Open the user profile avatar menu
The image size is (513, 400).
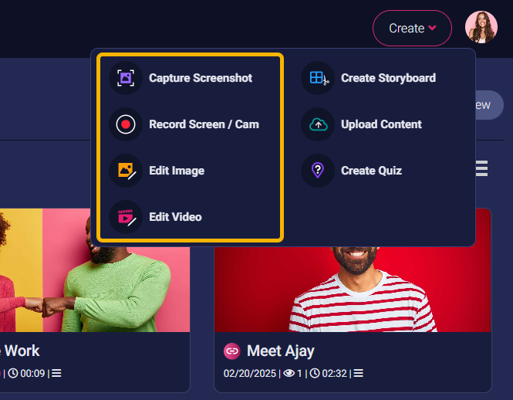[x=481, y=27]
